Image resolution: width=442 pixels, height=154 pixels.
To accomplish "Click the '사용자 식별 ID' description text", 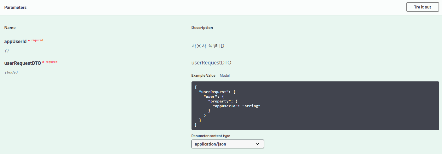I will click(208, 46).
